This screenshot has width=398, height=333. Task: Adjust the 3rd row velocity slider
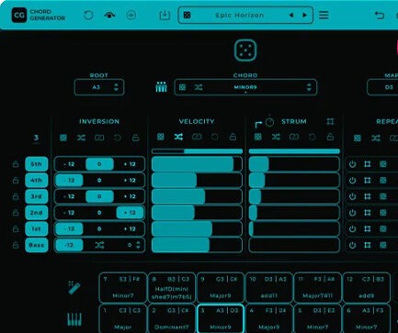point(197,196)
